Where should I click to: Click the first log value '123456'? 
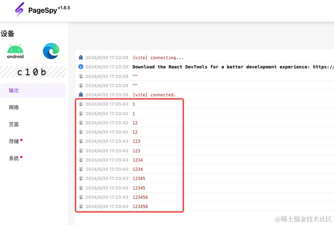click(140, 197)
